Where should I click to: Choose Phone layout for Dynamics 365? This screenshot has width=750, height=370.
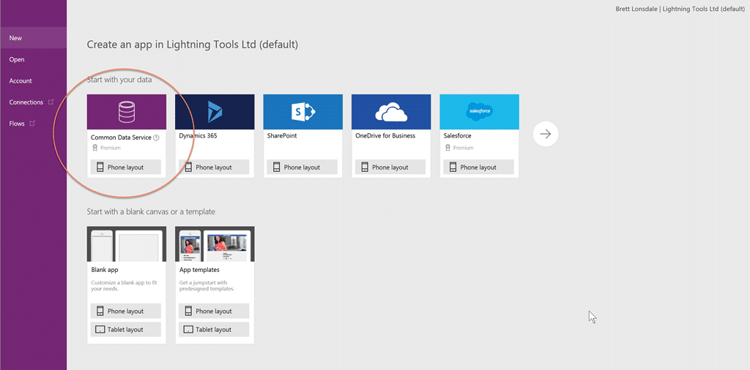[x=214, y=167]
